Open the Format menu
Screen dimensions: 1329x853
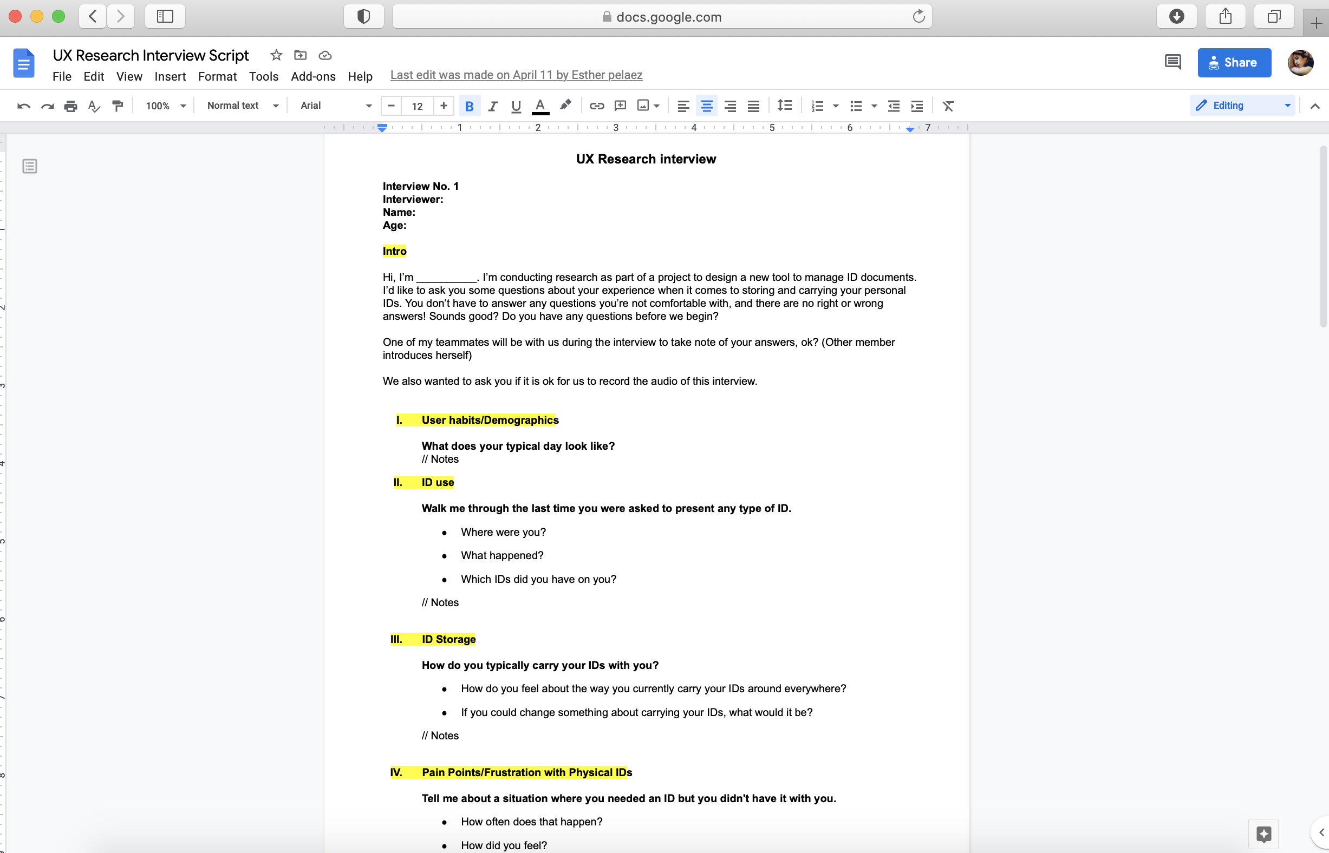click(x=217, y=76)
